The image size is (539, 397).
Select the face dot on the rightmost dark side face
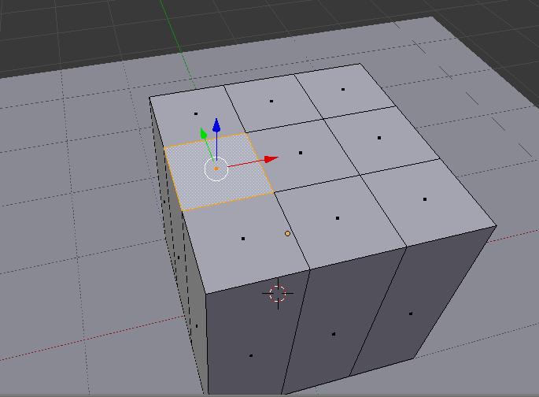(x=411, y=314)
